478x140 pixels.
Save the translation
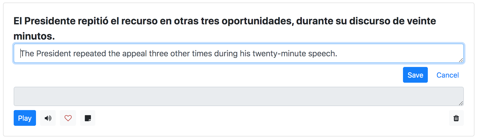tap(415, 75)
